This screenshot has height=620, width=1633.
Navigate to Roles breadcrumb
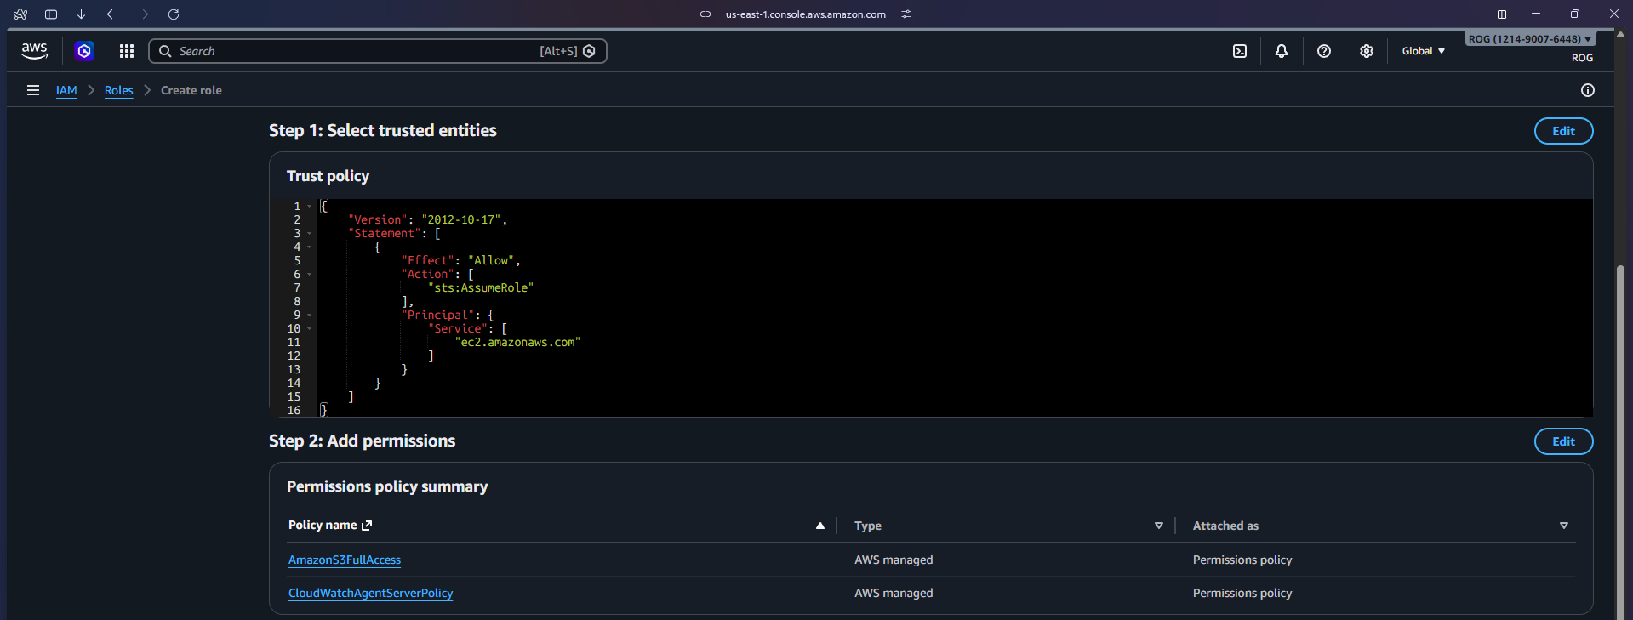pos(118,90)
